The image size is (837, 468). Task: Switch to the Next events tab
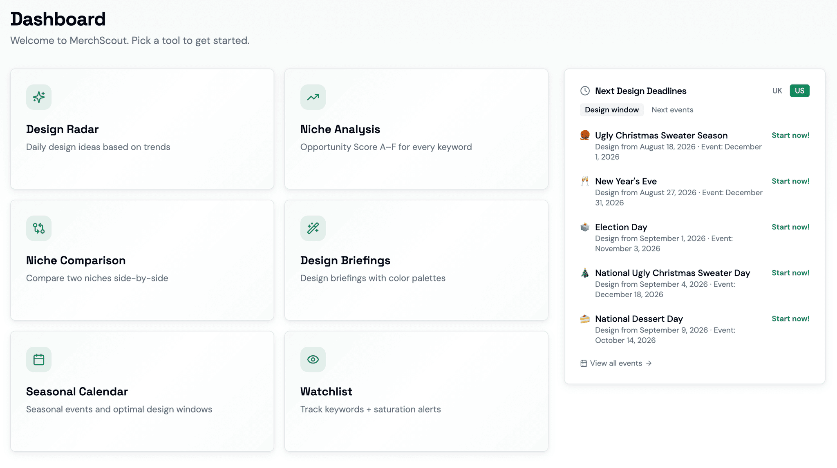(x=672, y=110)
